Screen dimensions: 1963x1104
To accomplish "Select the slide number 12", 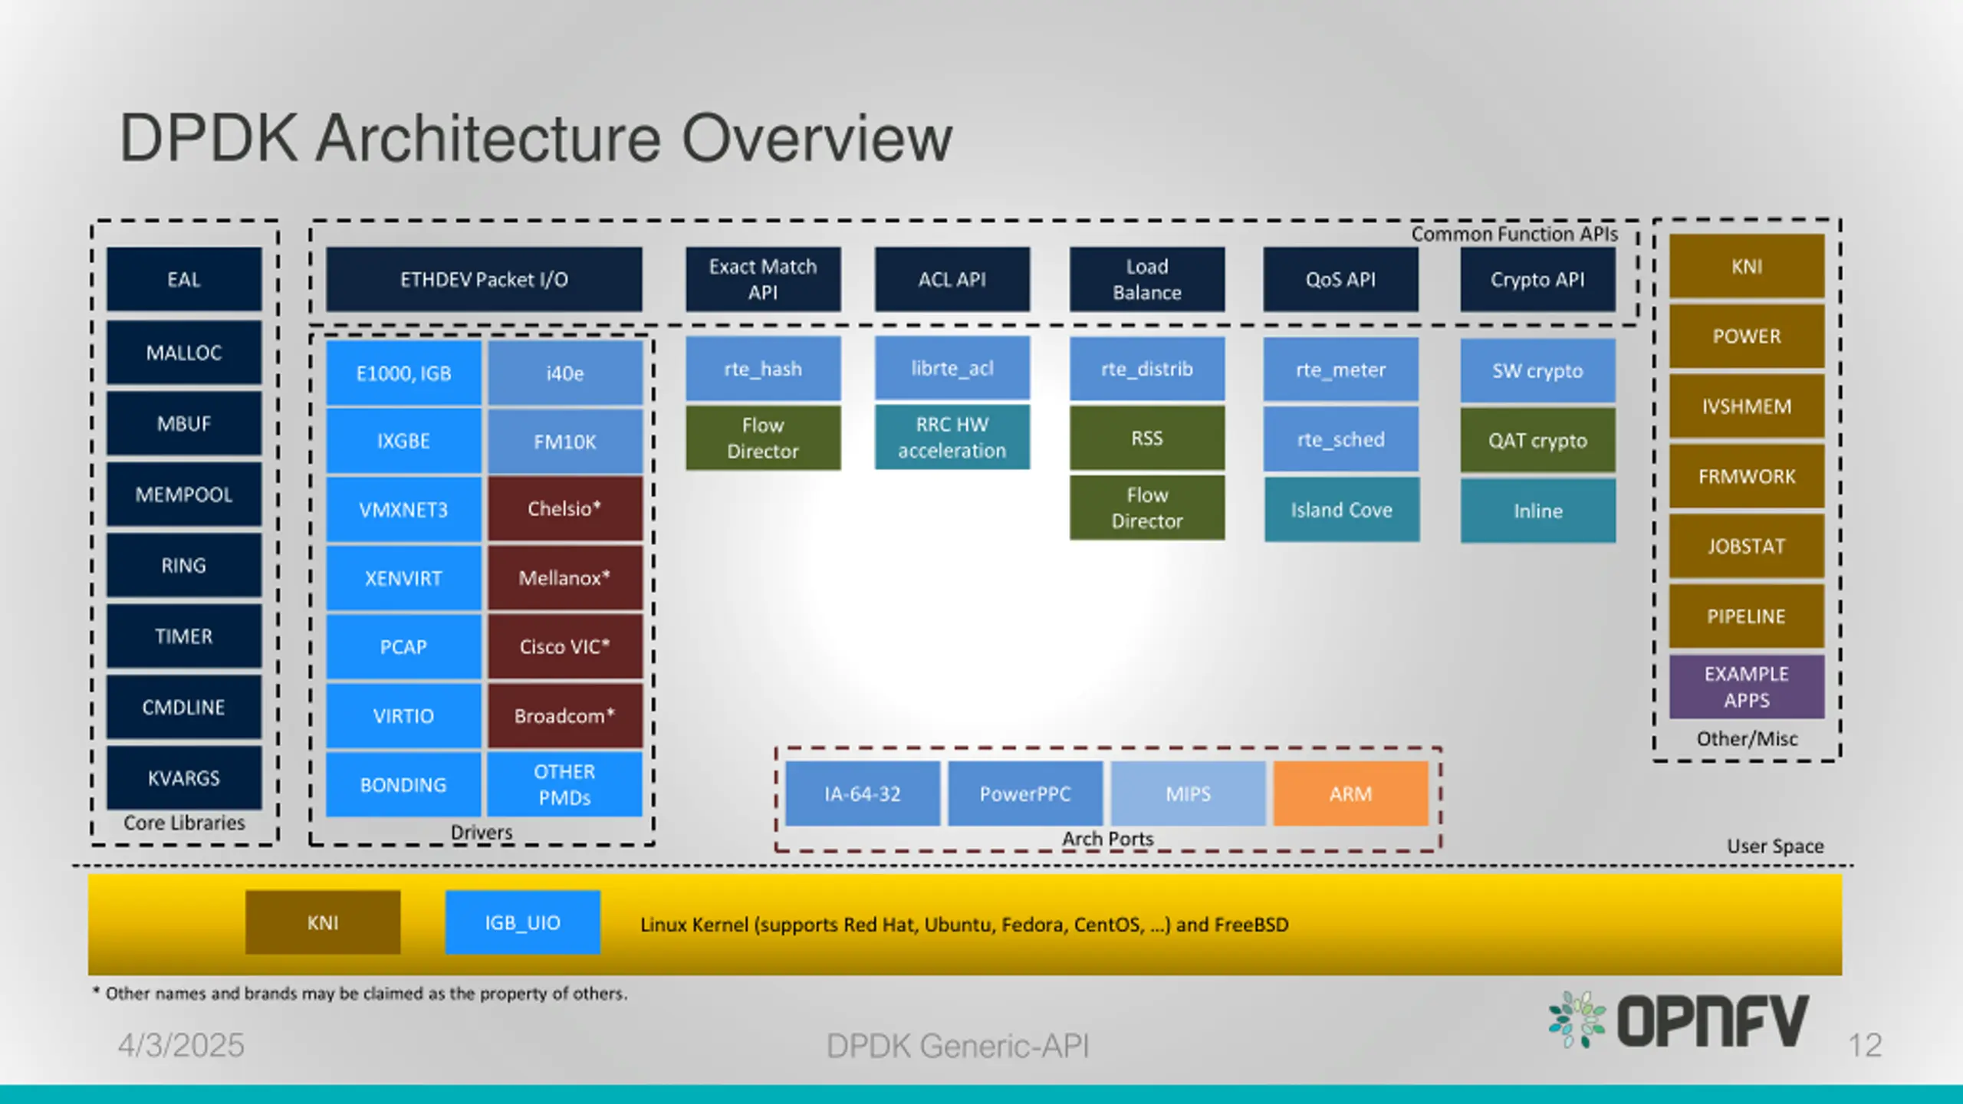I will (1865, 1045).
